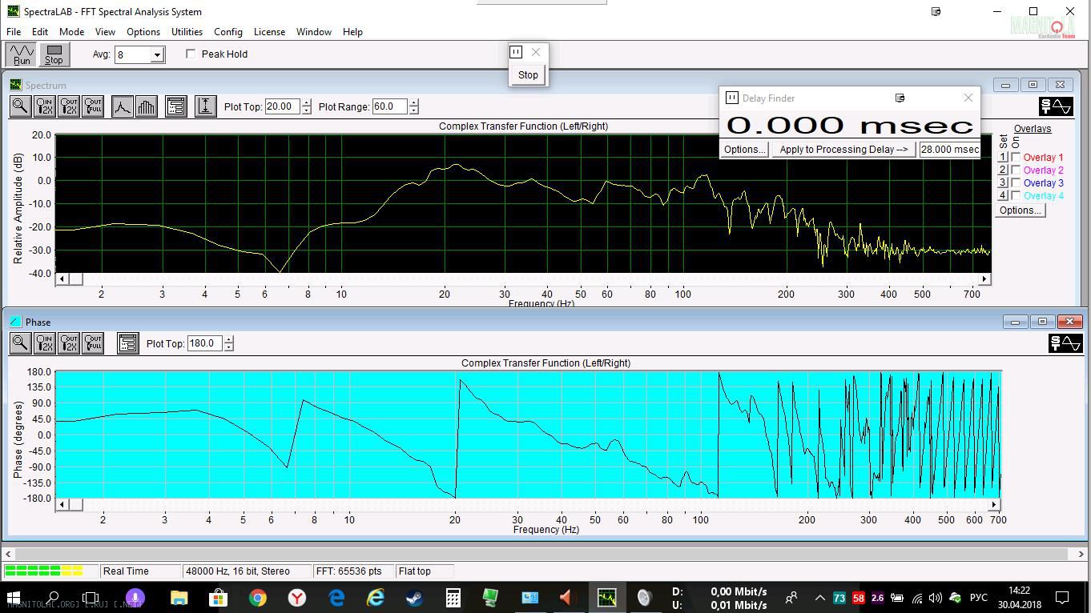Image resolution: width=1091 pixels, height=613 pixels.
Task: Click the FFT: 65536 pts status entry
Action: tap(353, 571)
